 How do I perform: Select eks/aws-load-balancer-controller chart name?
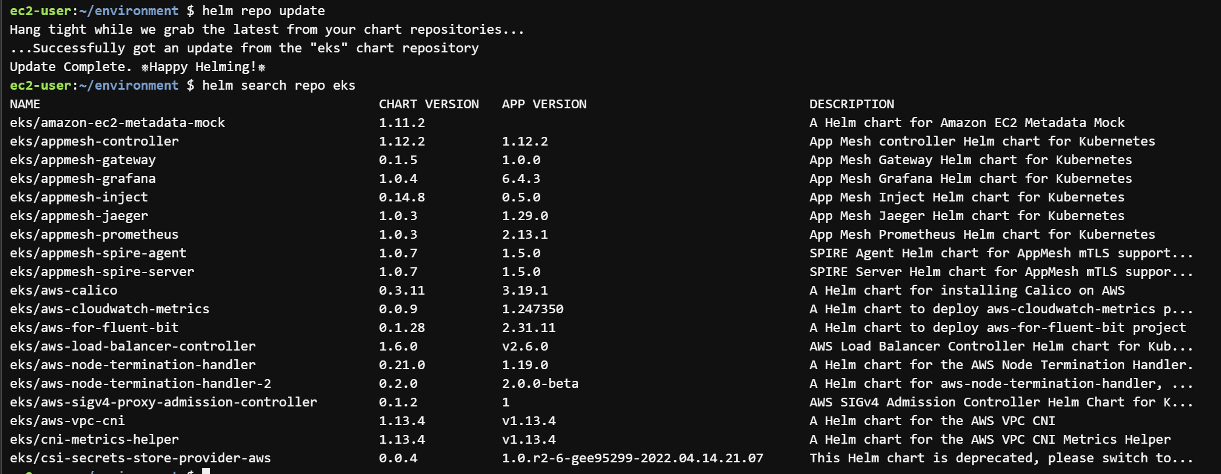click(133, 346)
